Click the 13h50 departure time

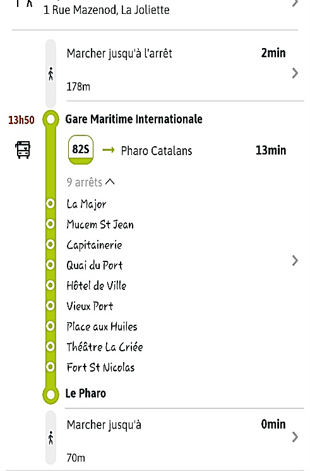point(21,120)
